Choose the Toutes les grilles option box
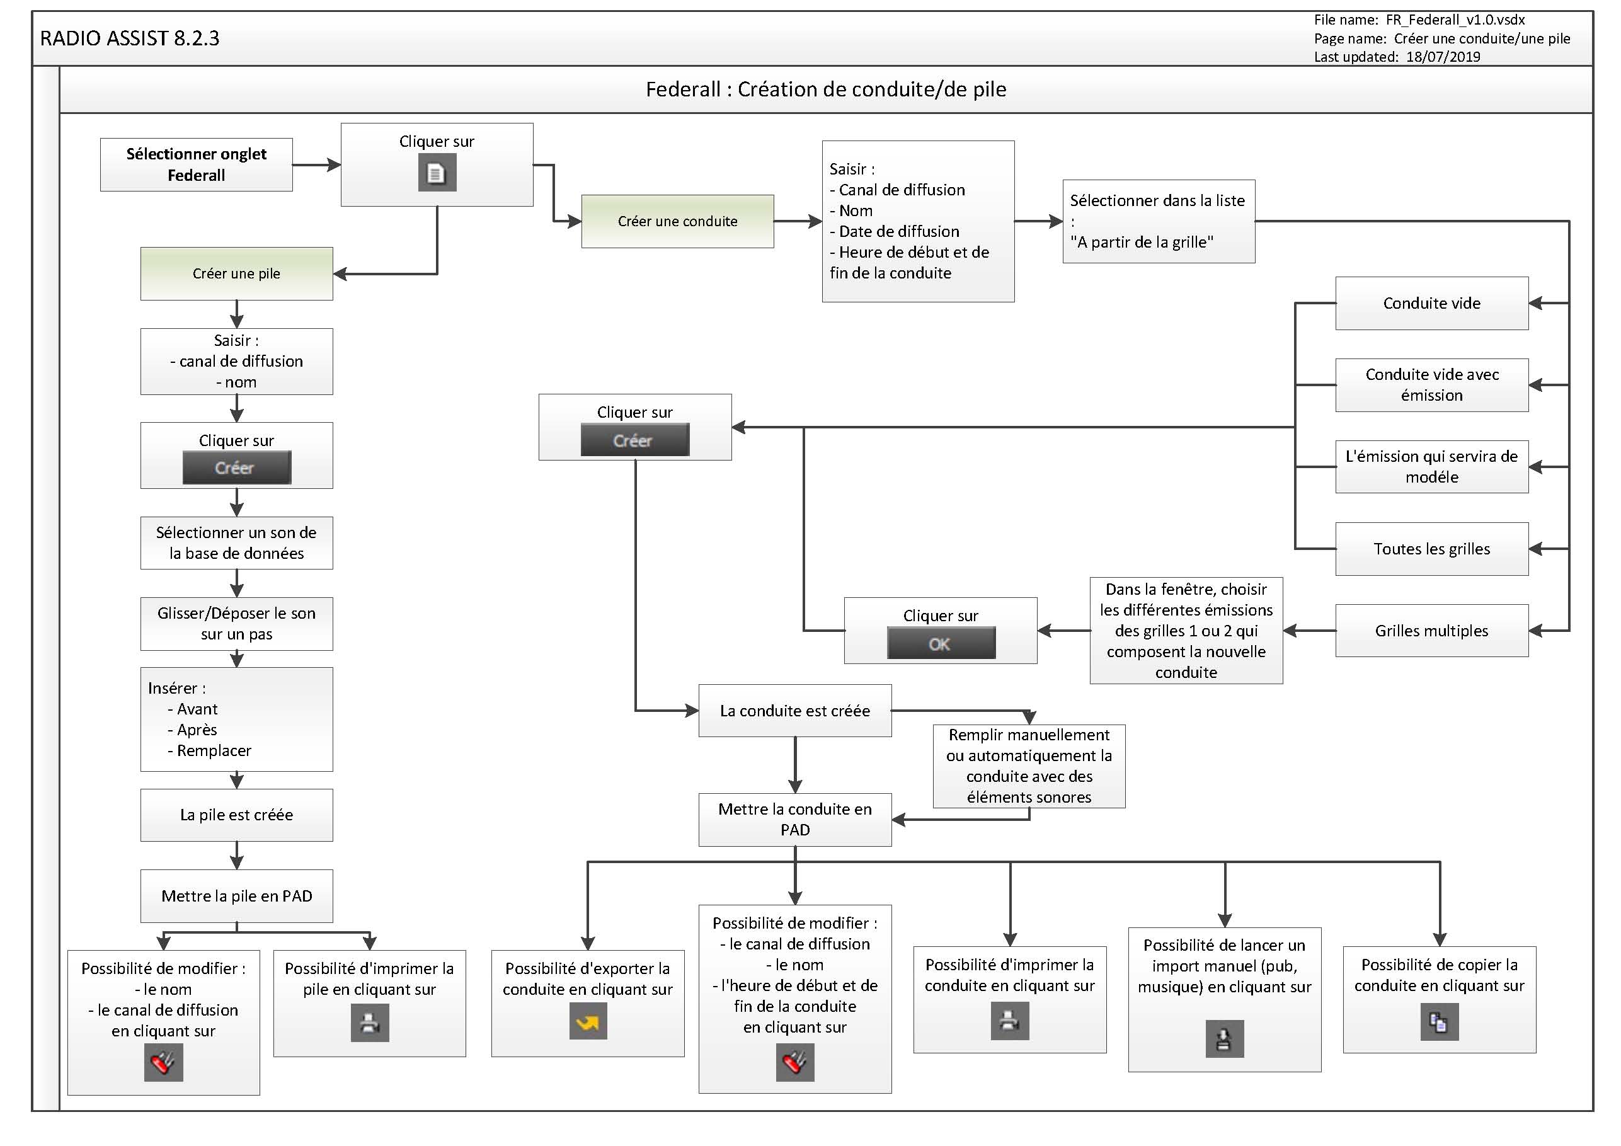 1431,549
